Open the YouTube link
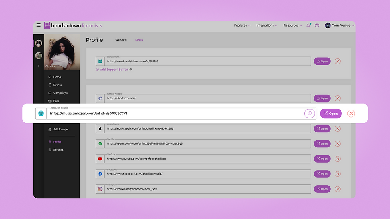The image size is (390, 219). [322, 159]
